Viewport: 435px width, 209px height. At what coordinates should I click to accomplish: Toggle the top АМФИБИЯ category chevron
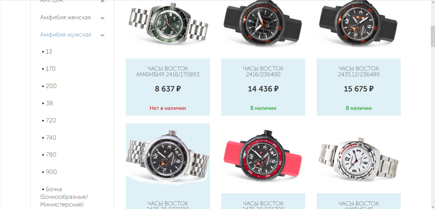click(x=103, y=1)
